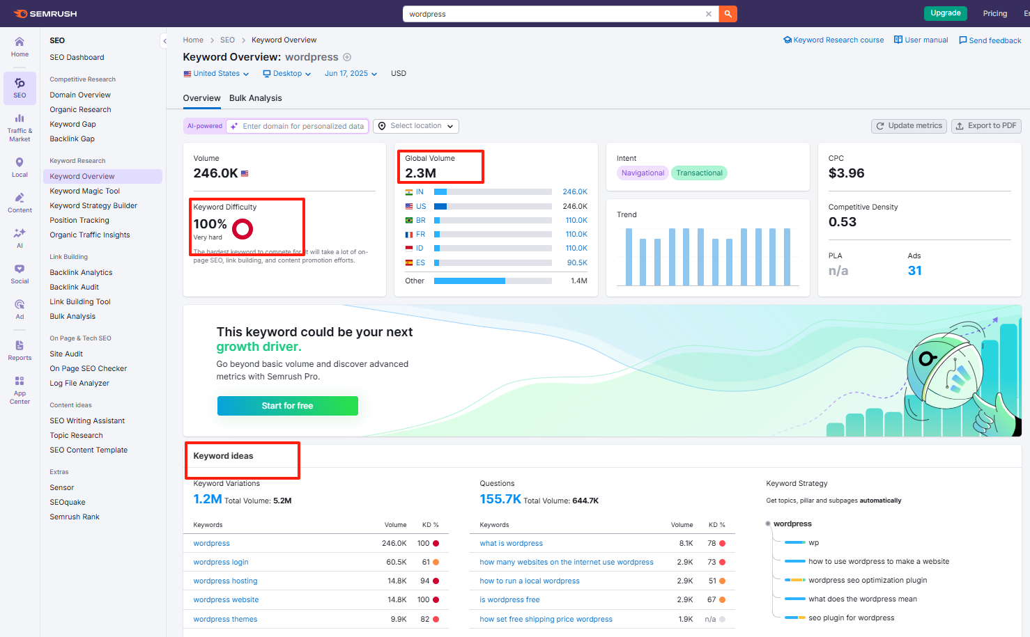The image size is (1030, 637).
Task: Open the Local sidebar section icon
Action: pos(20,167)
